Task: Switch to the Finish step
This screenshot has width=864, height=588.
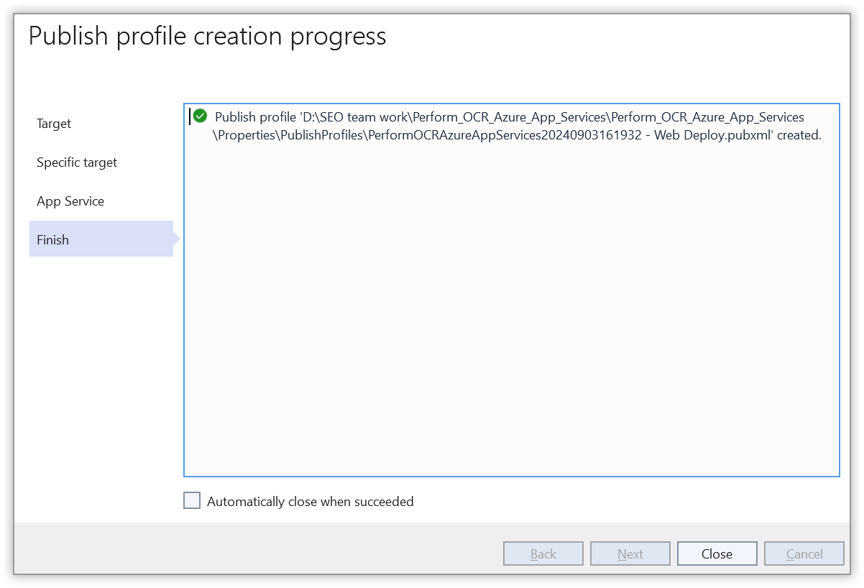Action: point(52,239)
